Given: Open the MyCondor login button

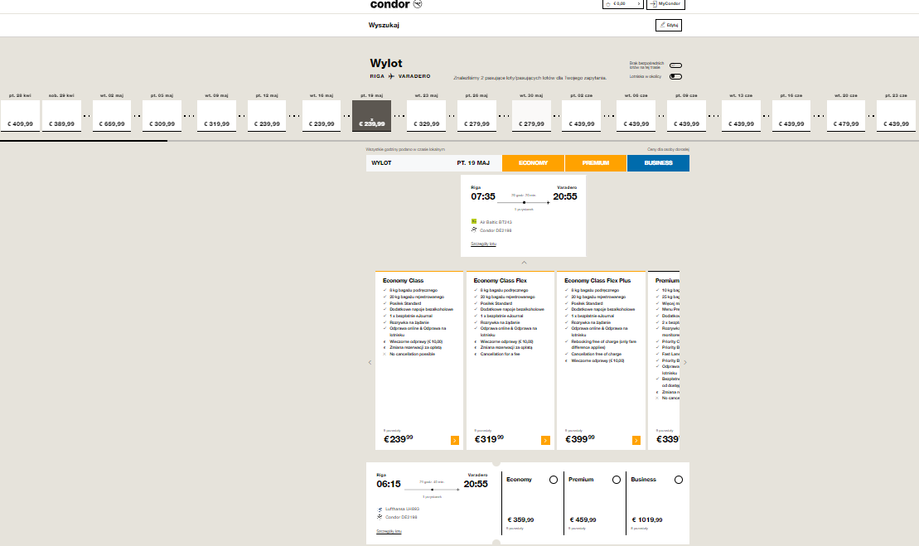Looking at the screenshot, I should click(x=665, y=3).
